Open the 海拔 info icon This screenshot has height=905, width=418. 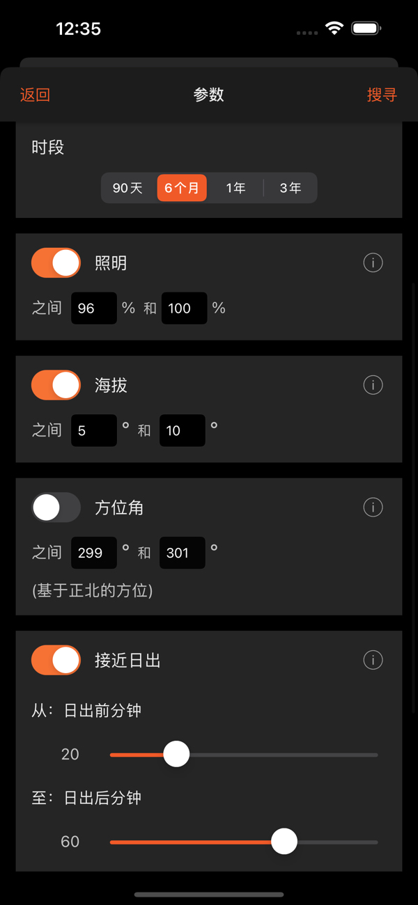click(x=373, y=385)
